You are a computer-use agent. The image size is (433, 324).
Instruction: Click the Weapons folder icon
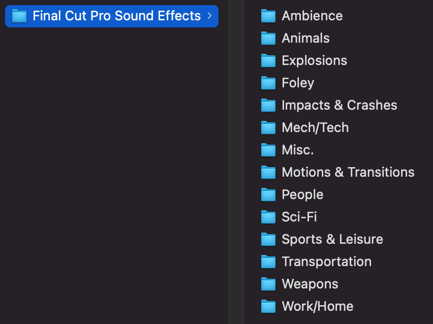point(268,284)
